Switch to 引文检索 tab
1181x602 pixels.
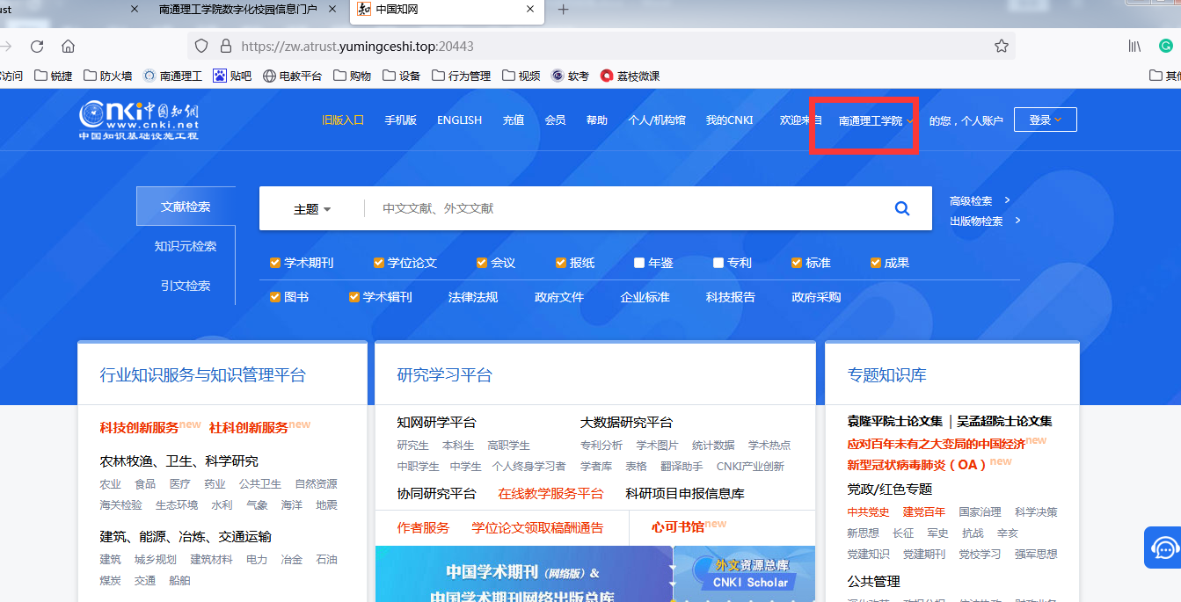(186, 286)
